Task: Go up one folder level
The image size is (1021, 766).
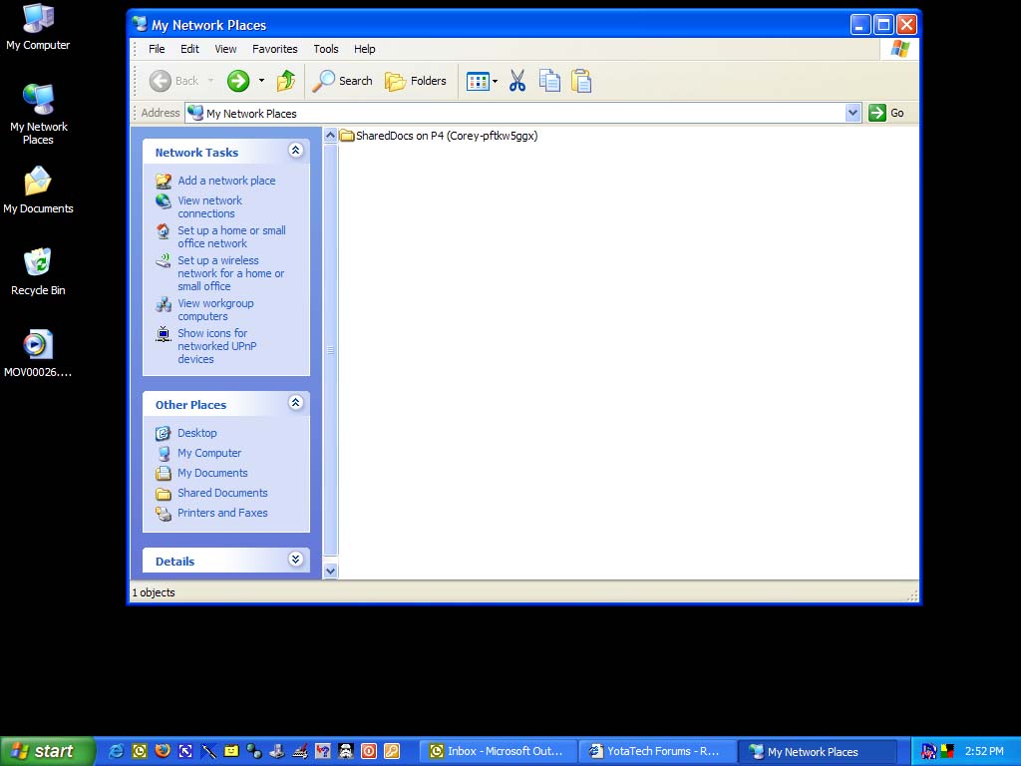Action: pyautogui.click(x=286, y=81)
